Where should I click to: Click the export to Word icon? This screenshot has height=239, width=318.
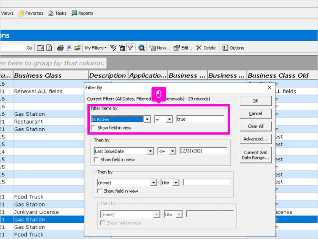point(69,48)
